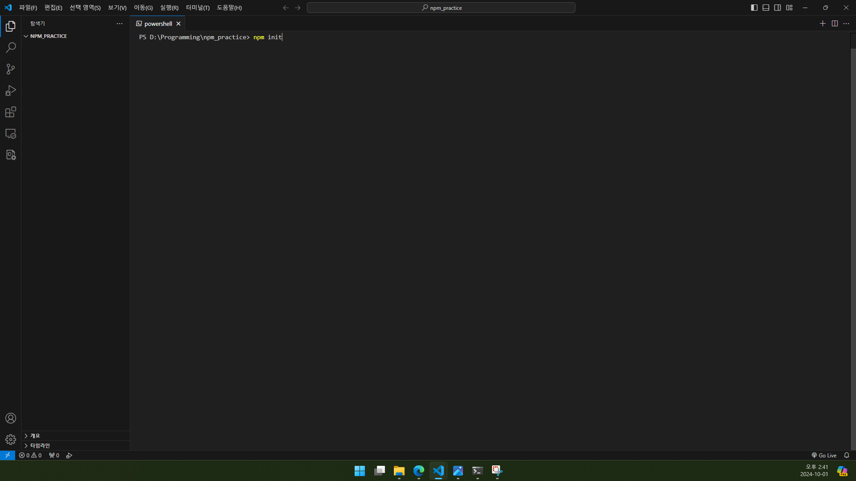Click the npm_practice command center search box

point(441,8)
